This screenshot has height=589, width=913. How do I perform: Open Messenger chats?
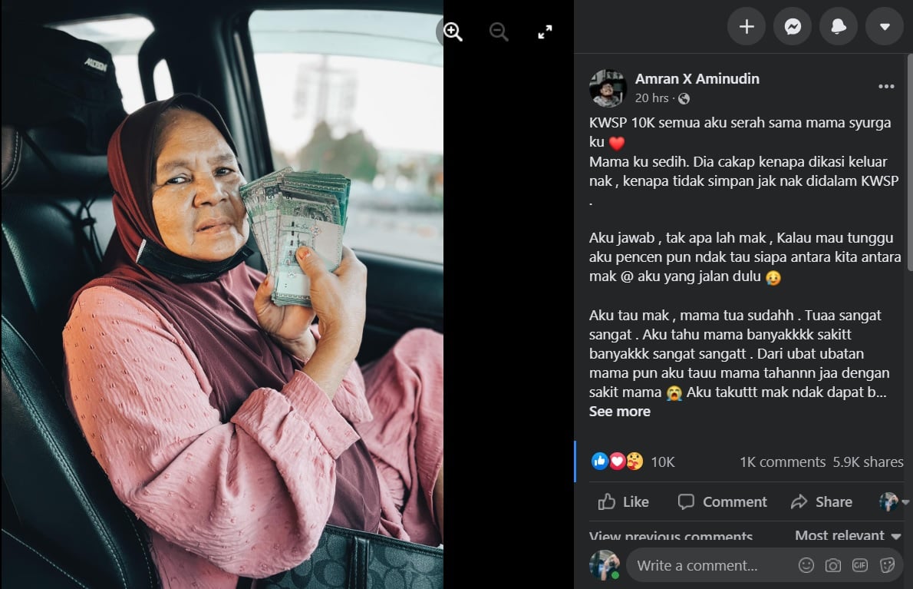click(793, 26)
